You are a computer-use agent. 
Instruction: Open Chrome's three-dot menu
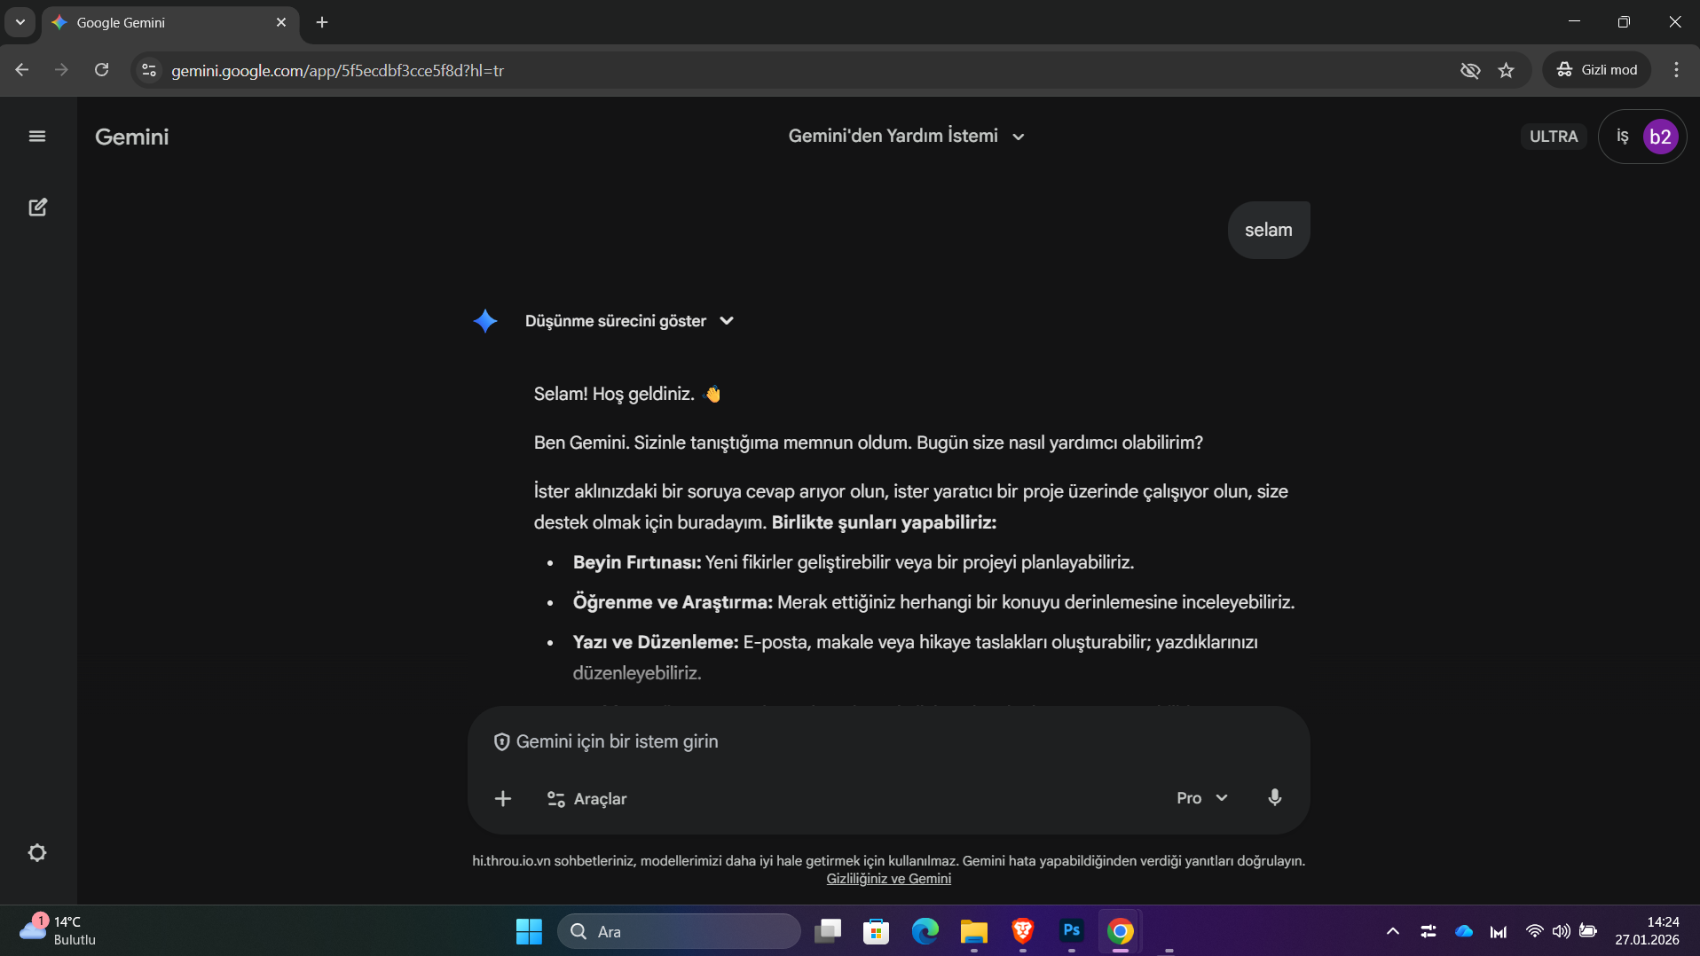(x=1676, y=70)
